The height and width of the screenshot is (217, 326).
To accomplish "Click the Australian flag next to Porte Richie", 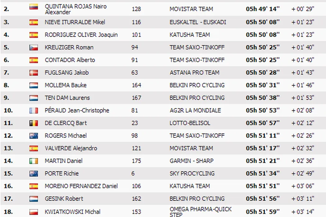I will point(34,174).
